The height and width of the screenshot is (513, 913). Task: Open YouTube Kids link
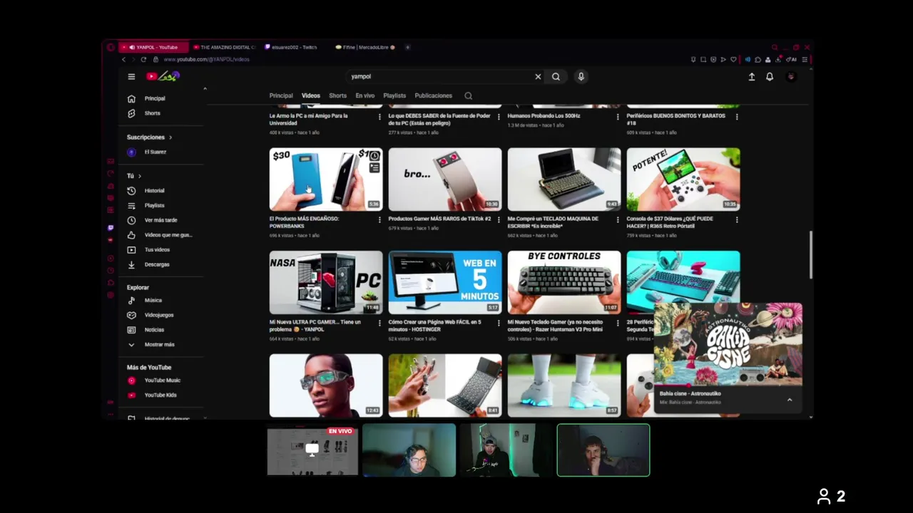(160, 395)
